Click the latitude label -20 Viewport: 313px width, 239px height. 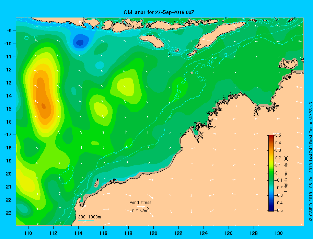pos(8,174)
